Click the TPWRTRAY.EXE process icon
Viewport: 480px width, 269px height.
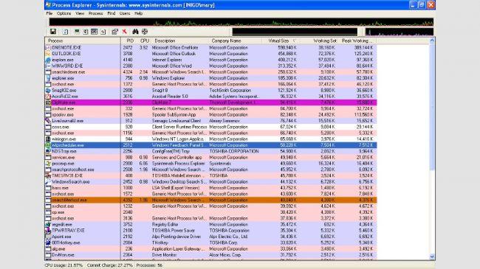tap(48, 231)
